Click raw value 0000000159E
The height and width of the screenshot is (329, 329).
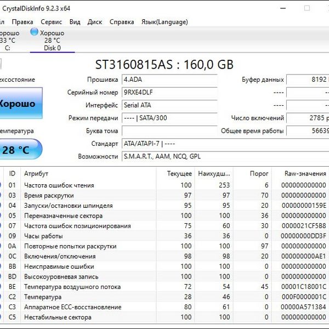[304, 206]
